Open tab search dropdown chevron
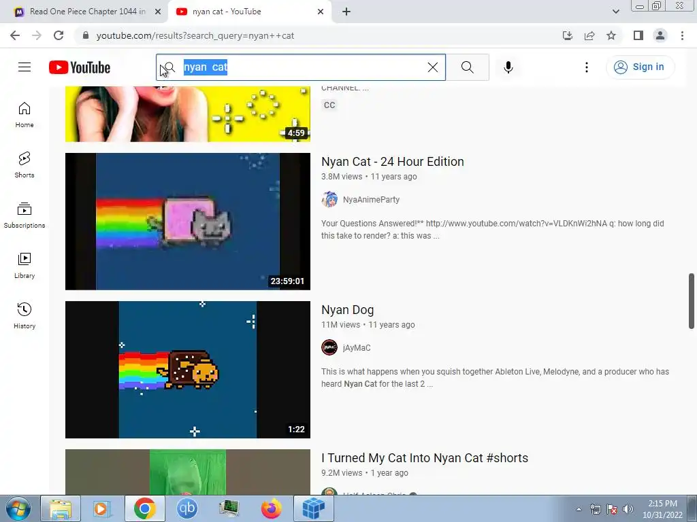This screenshot has height=522, width=697. [x=615, y=12]
